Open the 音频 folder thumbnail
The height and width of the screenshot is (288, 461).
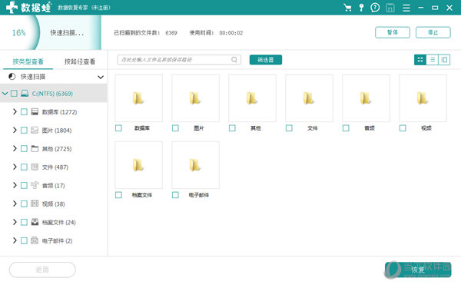366,98
